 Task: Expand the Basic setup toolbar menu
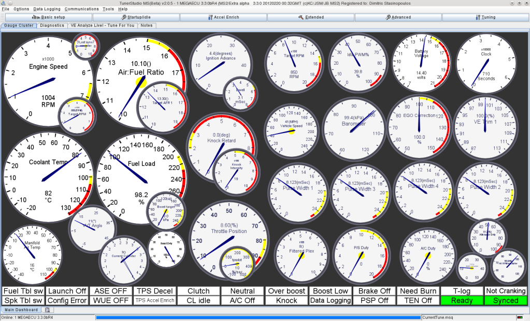point(49,17)
